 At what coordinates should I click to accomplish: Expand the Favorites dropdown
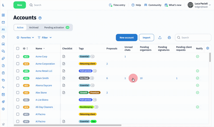(25, 38)
